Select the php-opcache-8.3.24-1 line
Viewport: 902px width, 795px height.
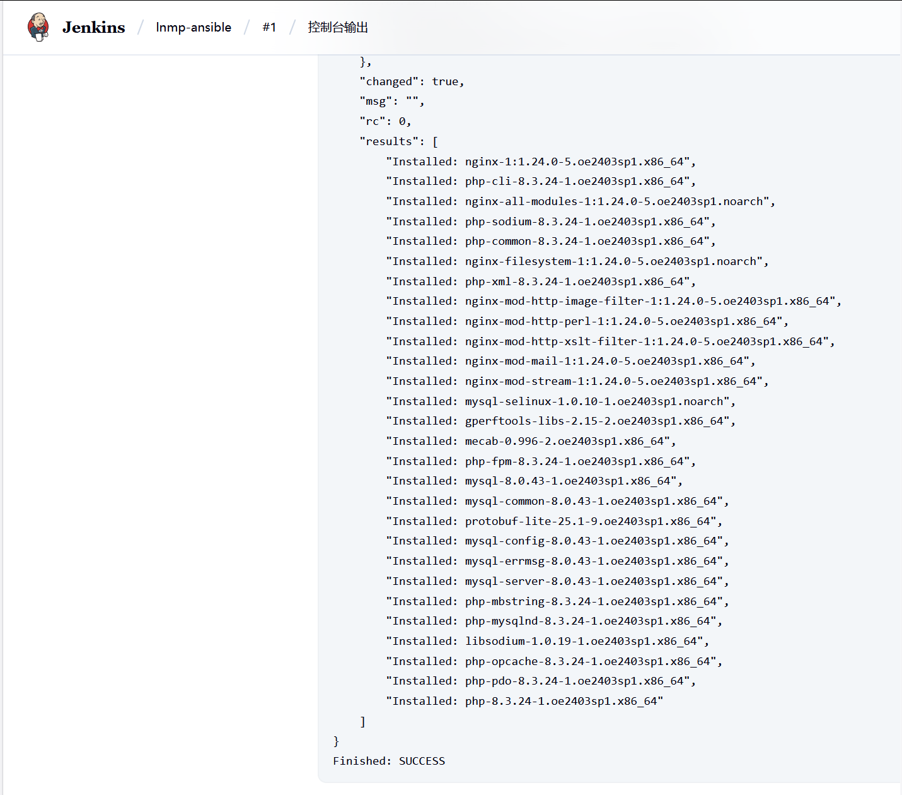click(x=554, y=661)
